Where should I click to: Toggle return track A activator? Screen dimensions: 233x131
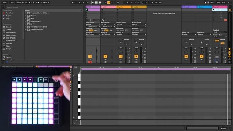pos(186,56)
